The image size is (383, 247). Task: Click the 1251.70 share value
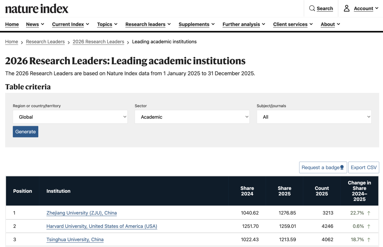point(250,226)
